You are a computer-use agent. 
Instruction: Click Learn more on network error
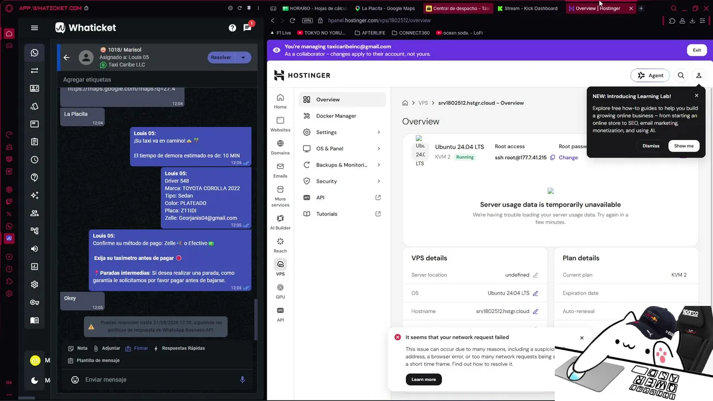pyautogui.click(x=423, y=379)
